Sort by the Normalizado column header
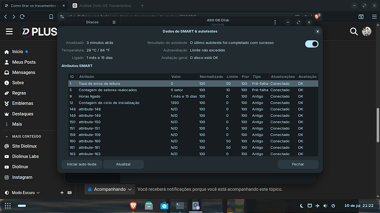The height and width of the screenshot is (213, 380). [211, 77]
